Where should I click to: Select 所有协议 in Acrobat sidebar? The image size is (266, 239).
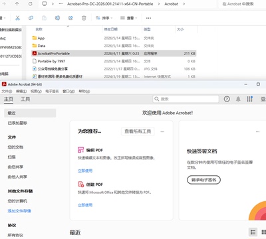click(15, 235)
